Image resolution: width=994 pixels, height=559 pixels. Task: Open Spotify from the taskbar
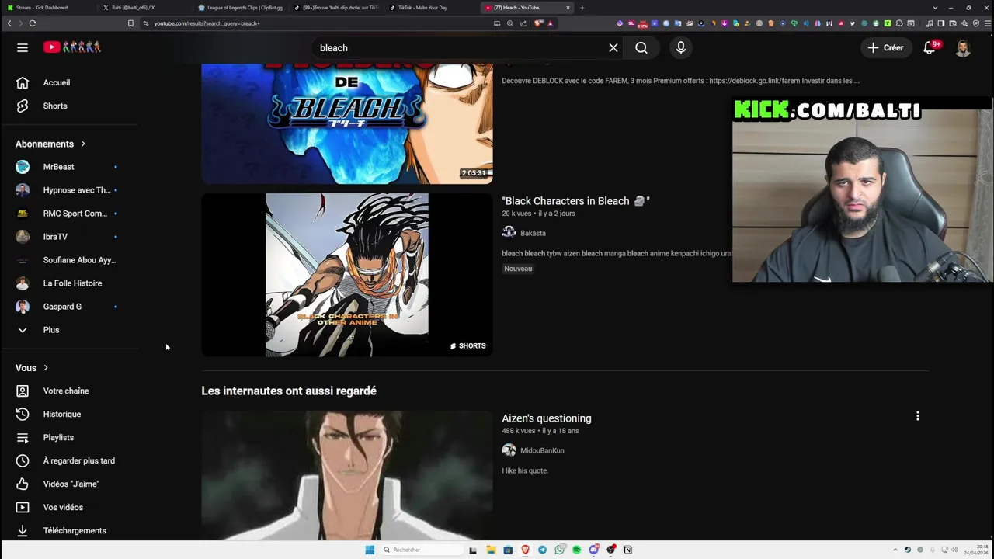click(x=576, y=550)
